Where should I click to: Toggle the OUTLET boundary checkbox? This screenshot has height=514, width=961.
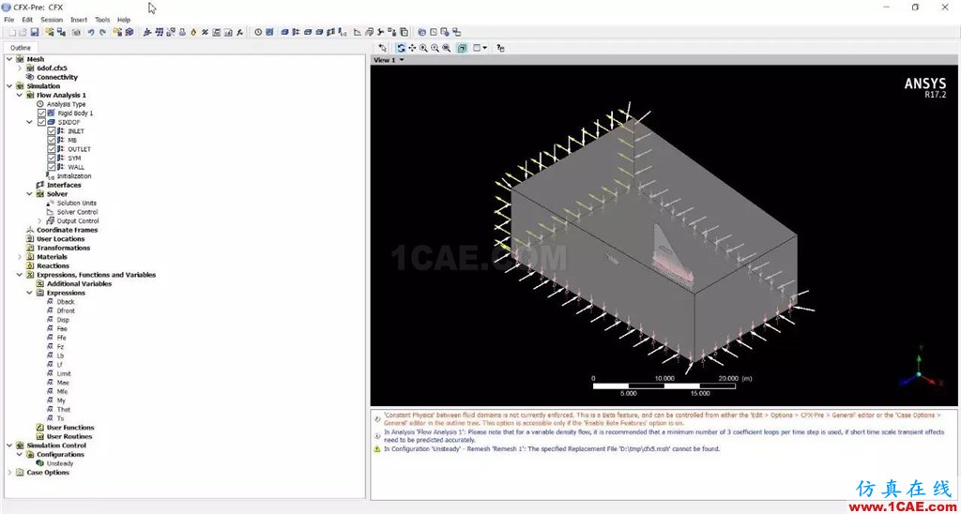click(x=52, y=149)
